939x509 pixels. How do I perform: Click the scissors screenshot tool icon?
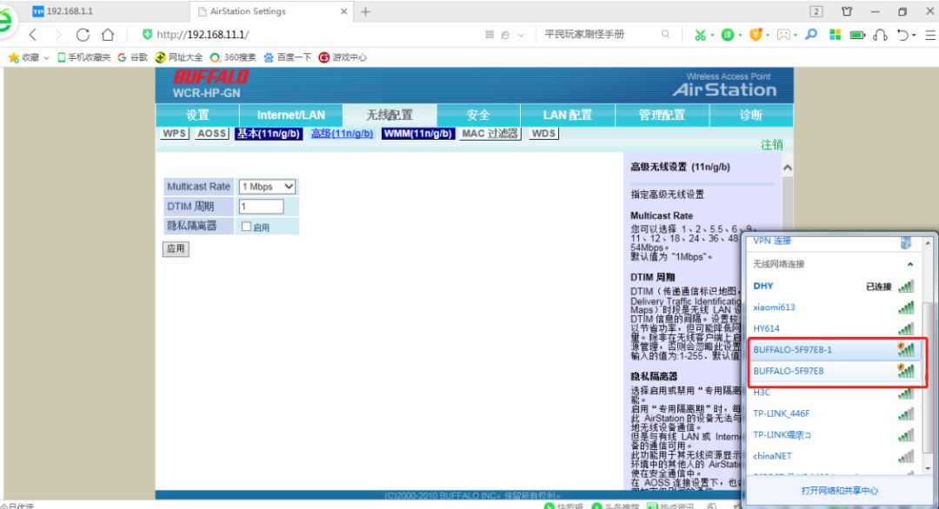(701, 35)
